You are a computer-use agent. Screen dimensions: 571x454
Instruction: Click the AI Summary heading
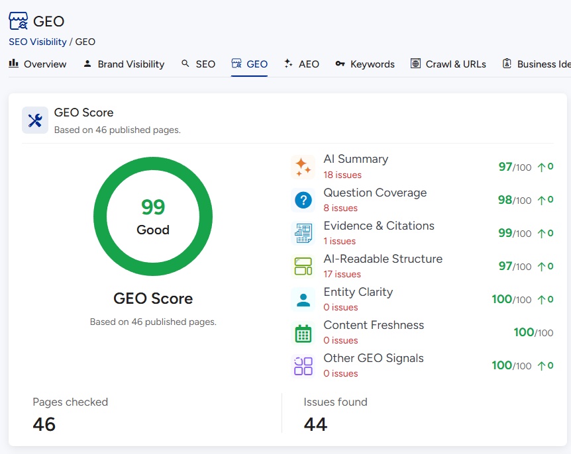(x=356, y=159)
